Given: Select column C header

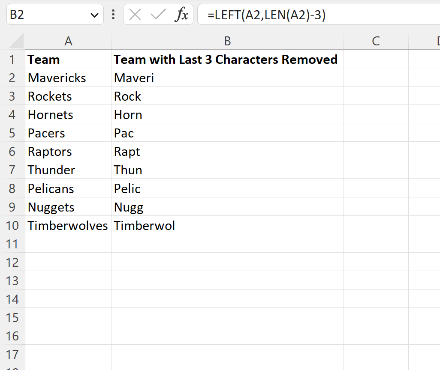Looking at the screenshot, I should point(376,41).
